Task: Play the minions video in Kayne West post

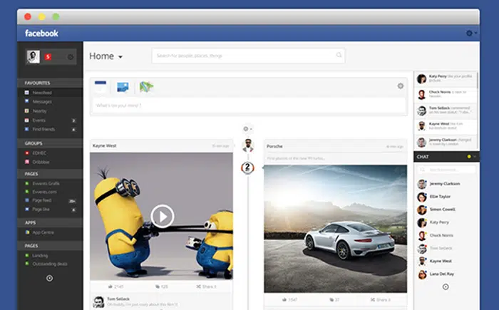Action: pyautogui.click(x=163, y=215)
